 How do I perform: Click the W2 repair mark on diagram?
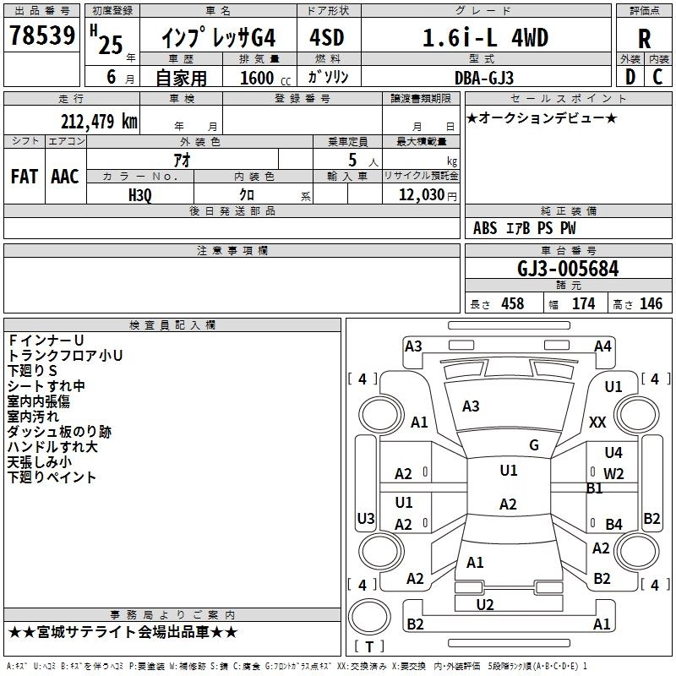tap(613, 473)
